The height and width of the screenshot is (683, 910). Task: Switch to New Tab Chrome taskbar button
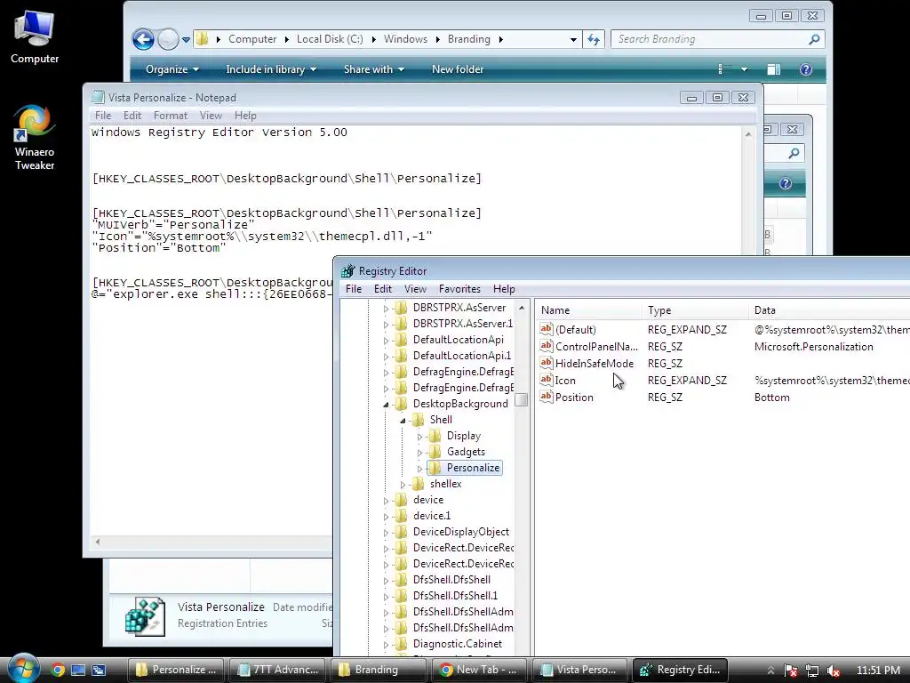coord(479,670)
